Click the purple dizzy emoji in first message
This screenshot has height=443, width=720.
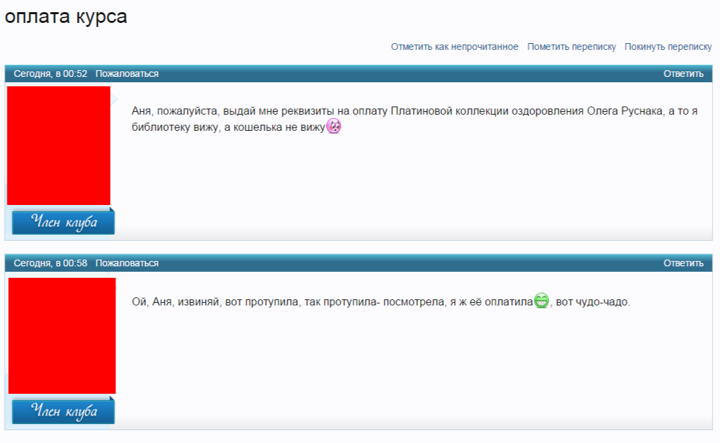(333, 126)
